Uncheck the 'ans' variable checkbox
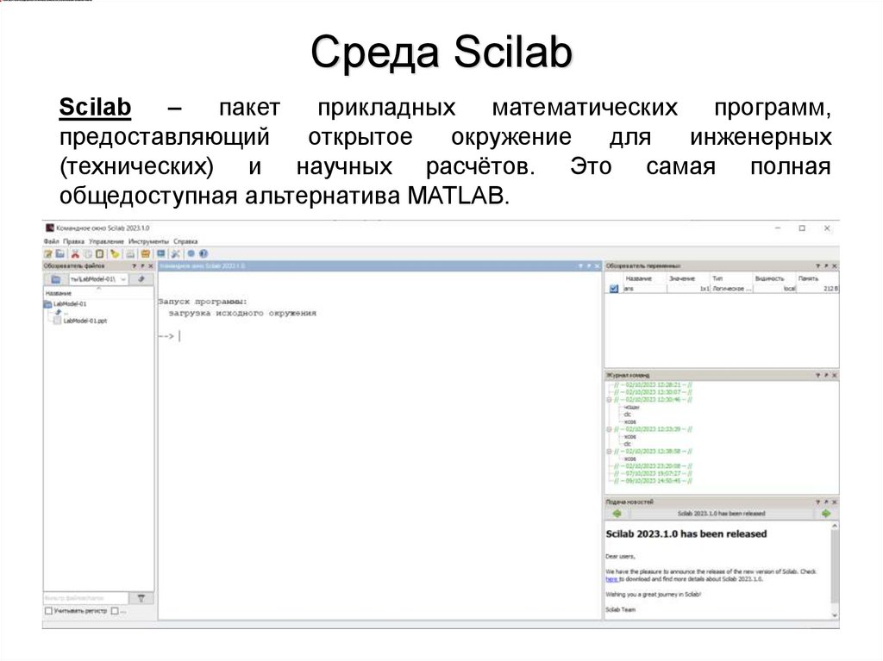This screenshot has height=661, width=883. click(x=614, y=289)
